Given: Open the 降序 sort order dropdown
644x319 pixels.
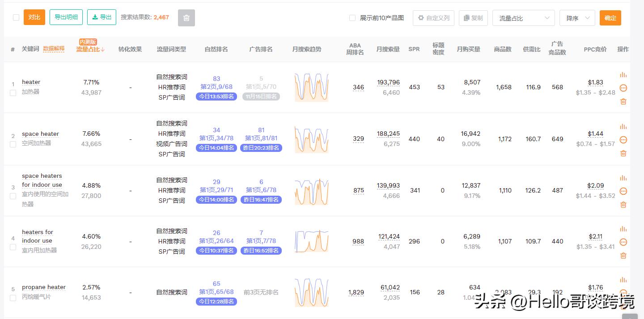Looking at the screenshot, I should click(x=576, y=18).
